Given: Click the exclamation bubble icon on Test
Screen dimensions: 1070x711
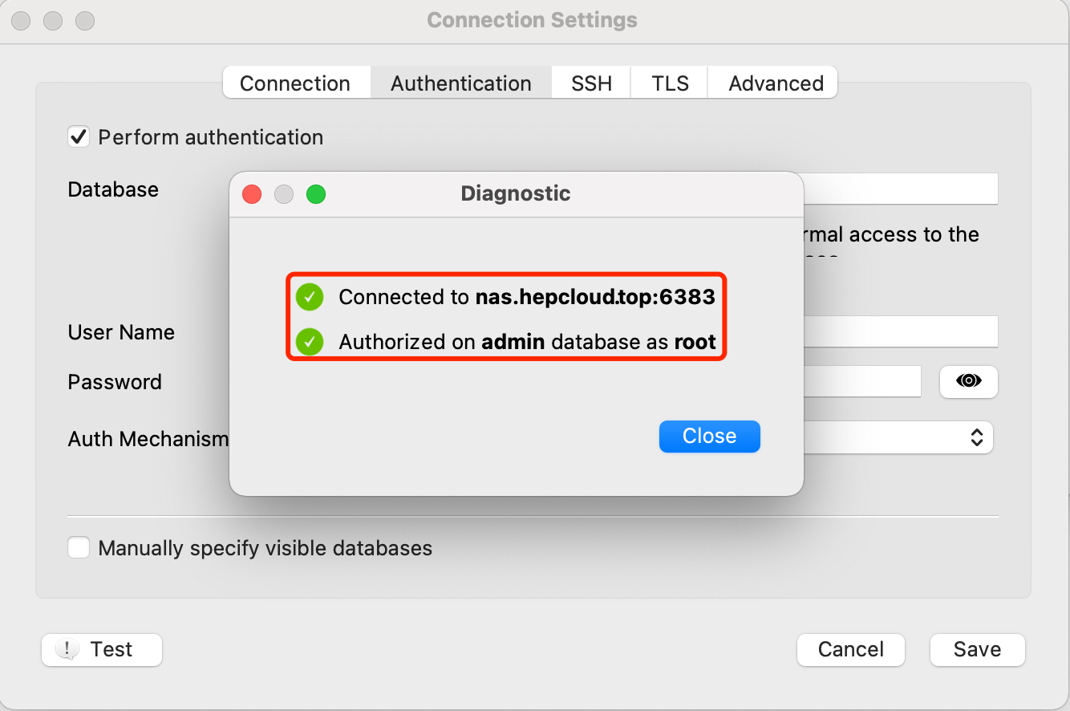Looking at the screenshot, I should [67, 649].
